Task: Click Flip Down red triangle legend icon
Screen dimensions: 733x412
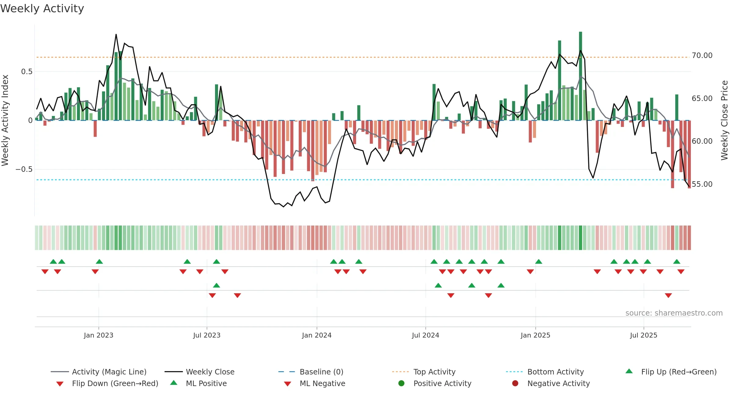Action: coord(60,384)
